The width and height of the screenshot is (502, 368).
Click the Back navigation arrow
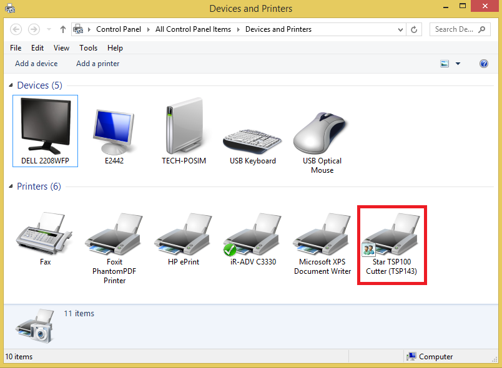tap(16, 29)
